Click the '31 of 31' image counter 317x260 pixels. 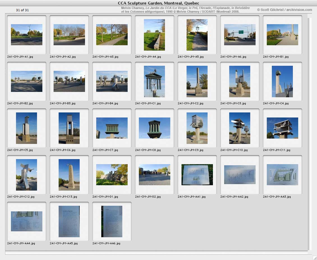(x=22, y=10)
